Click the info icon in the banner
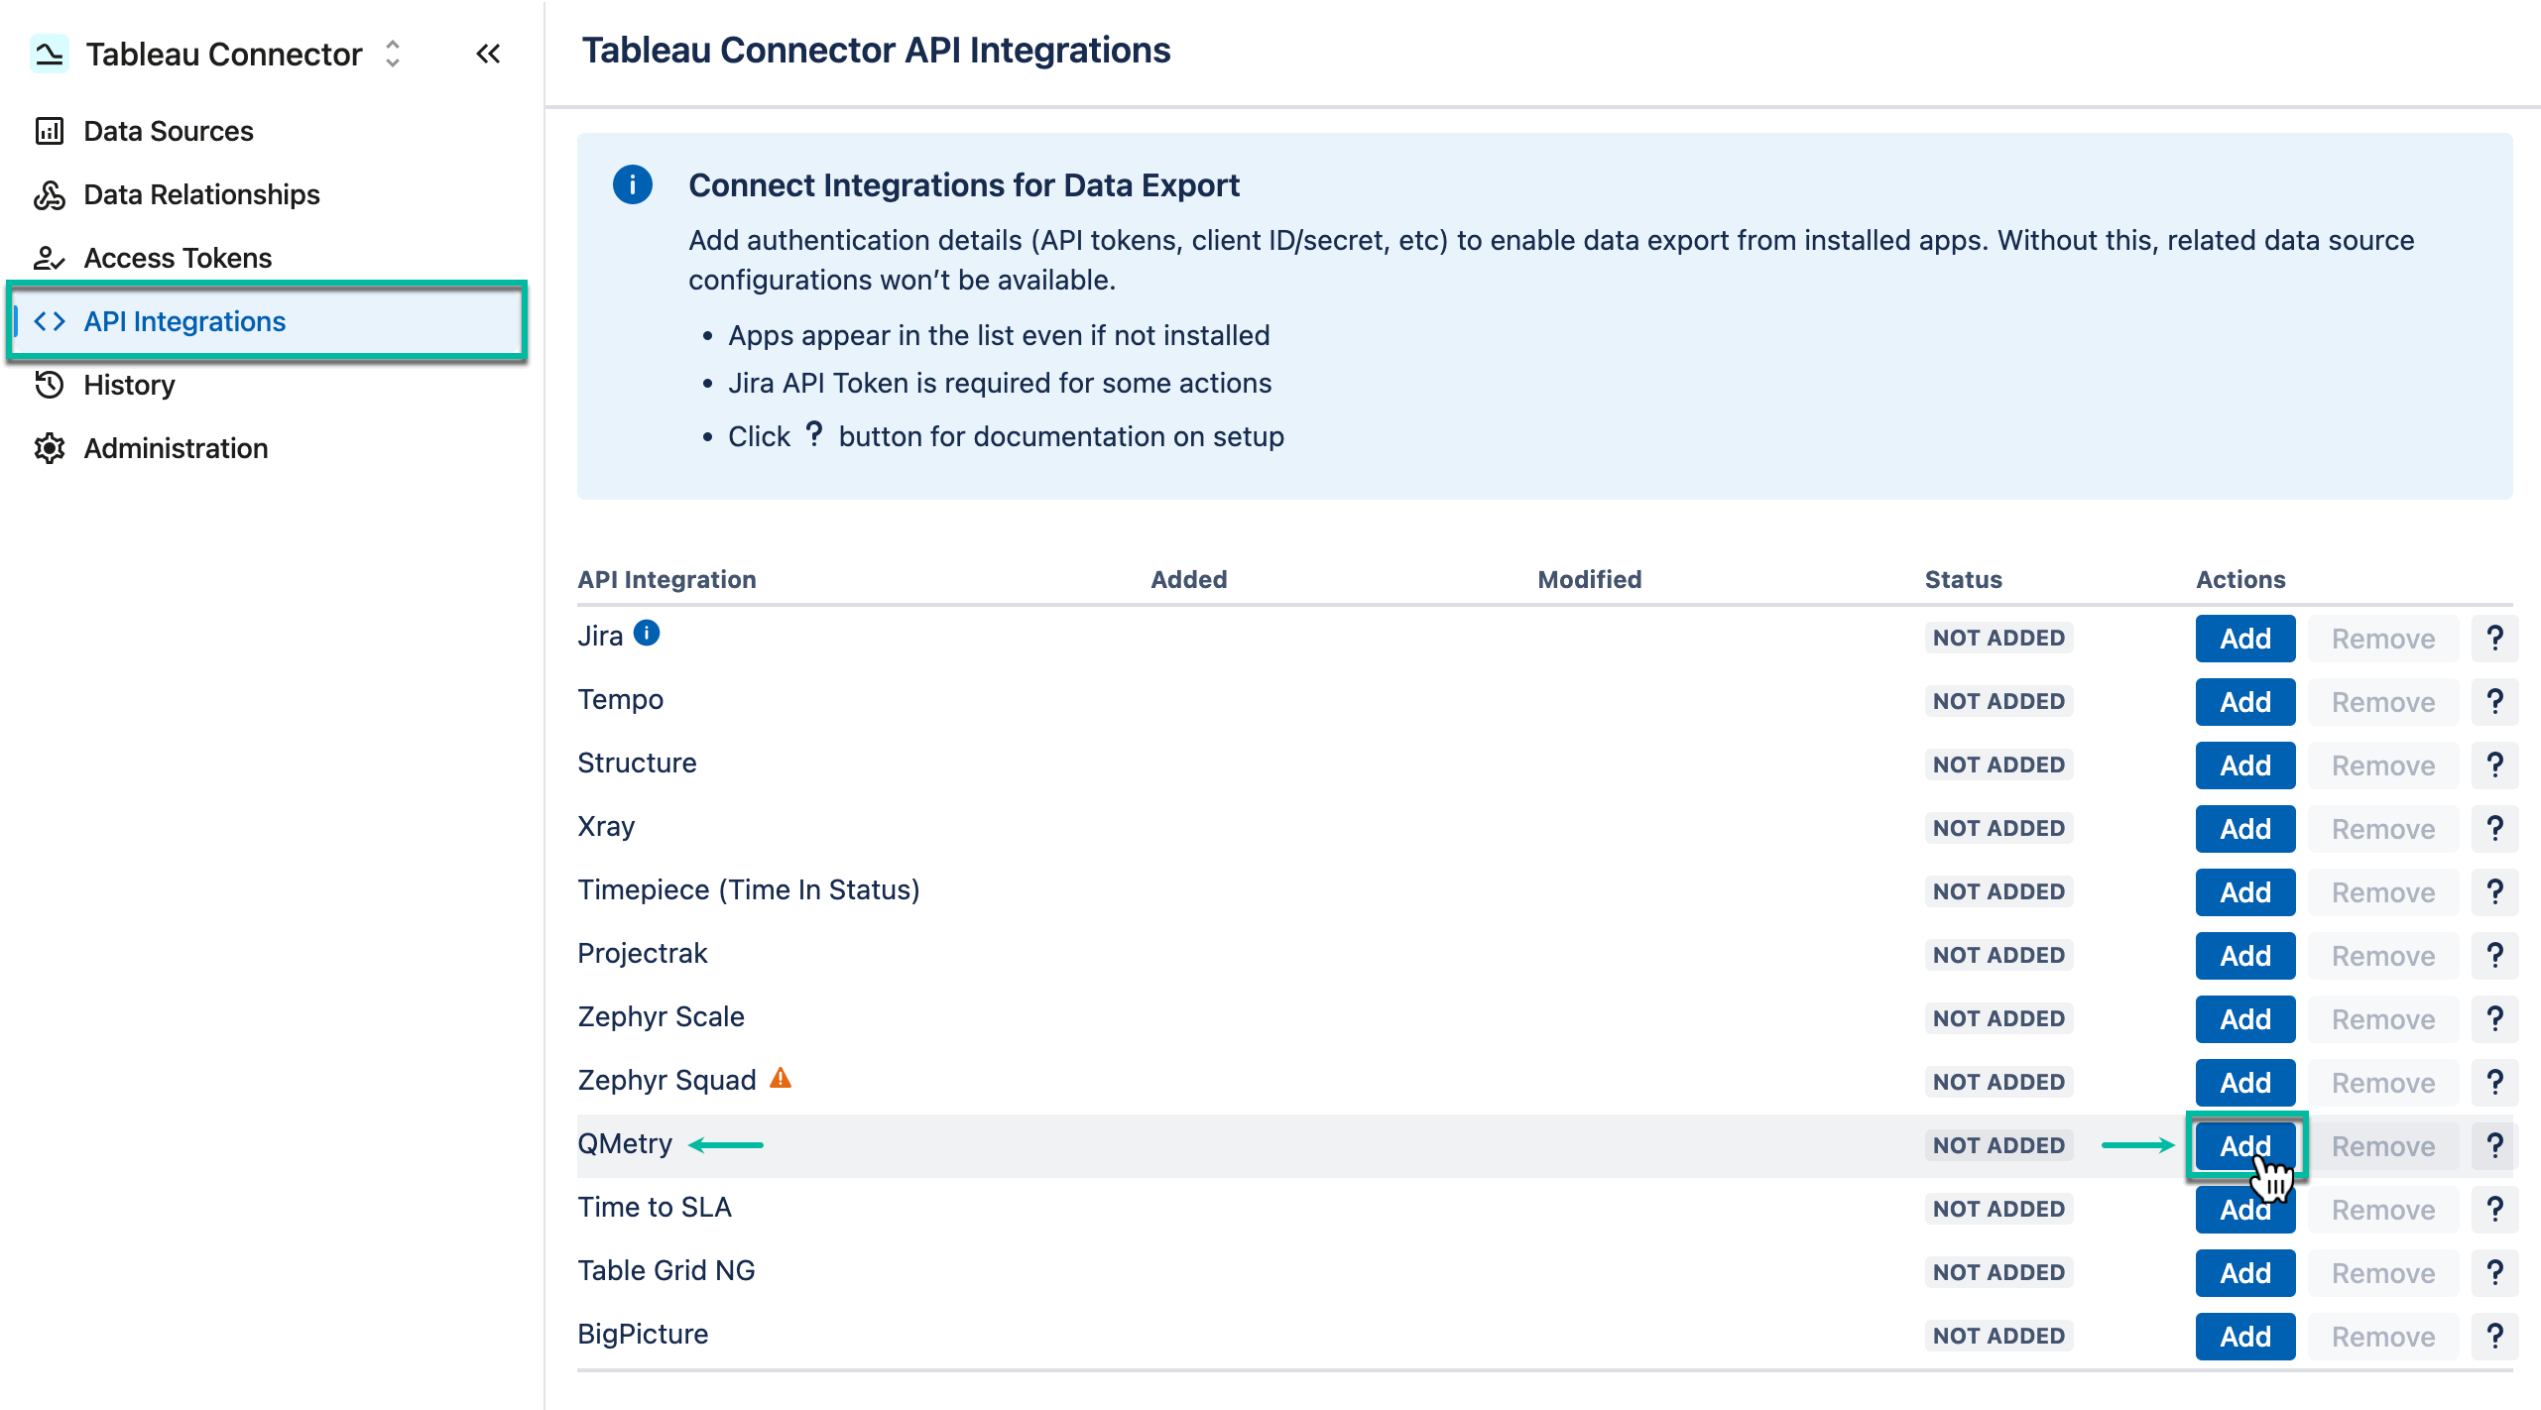Image resolution: width=2541 pixels, height=1410 pixels. click(632, 184)
